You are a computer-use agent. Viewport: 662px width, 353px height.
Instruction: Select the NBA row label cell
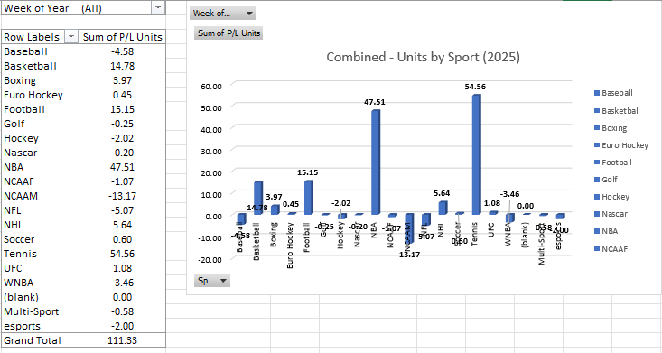[x=40, y=167]
